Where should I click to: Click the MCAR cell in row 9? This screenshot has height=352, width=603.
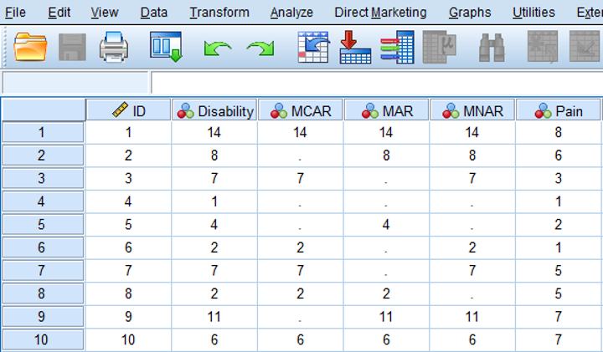coord(301,319)
